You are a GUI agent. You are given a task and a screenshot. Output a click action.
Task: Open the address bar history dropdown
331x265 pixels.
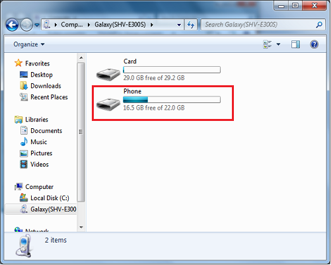point(179,24)
